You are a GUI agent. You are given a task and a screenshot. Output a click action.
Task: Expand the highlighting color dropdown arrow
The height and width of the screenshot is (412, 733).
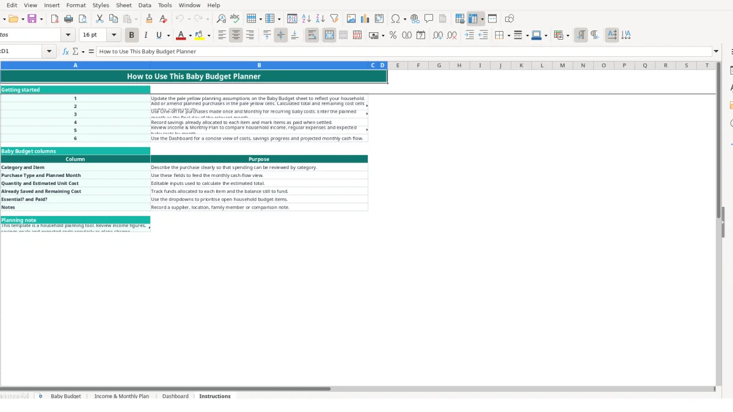[x=209, y=35]
